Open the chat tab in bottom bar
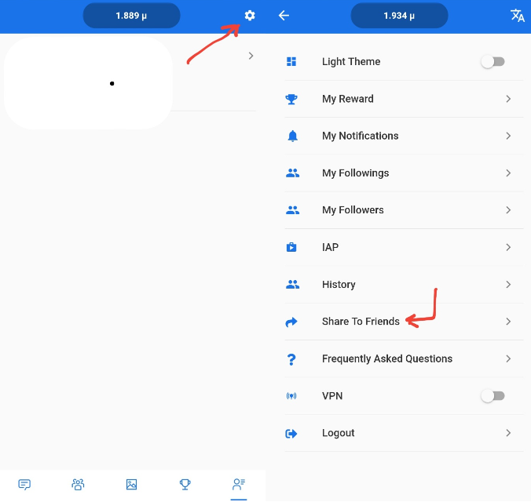The height and width of the screenshot is (502, 531). tap(24, 485)
